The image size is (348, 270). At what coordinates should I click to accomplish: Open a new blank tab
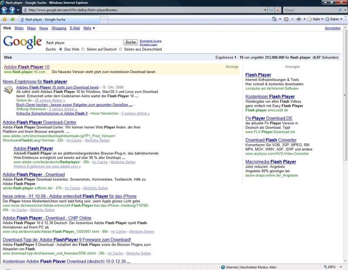104,20
